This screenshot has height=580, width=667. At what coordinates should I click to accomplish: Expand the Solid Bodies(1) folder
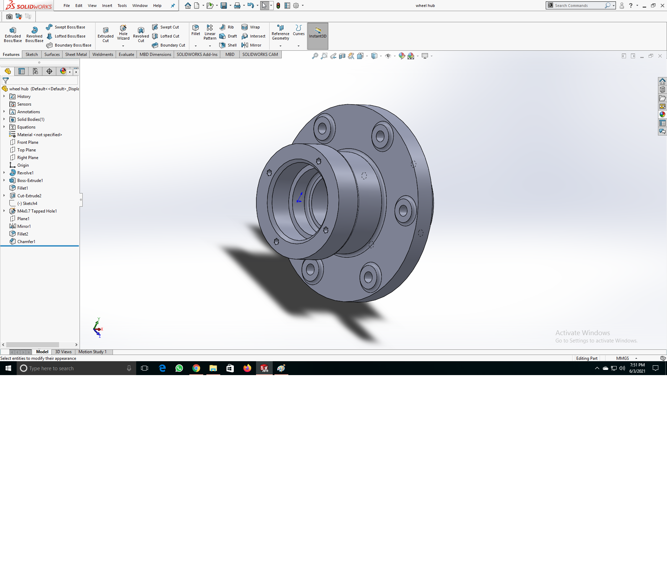[4, 119]
